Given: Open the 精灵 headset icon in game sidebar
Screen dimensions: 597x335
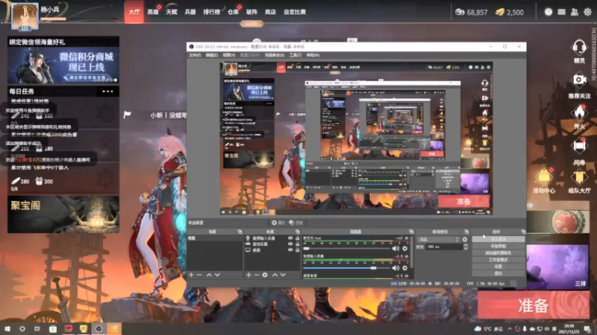Looking at the screenshot, I should point(579,48).
